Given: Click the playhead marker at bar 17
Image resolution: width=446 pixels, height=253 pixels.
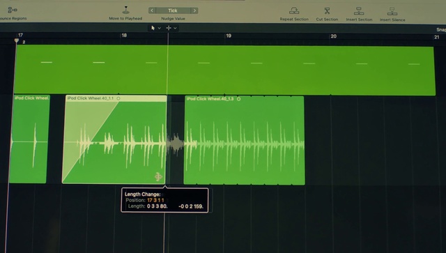Looking at the screenshot, I should click(x=17, y=40).
